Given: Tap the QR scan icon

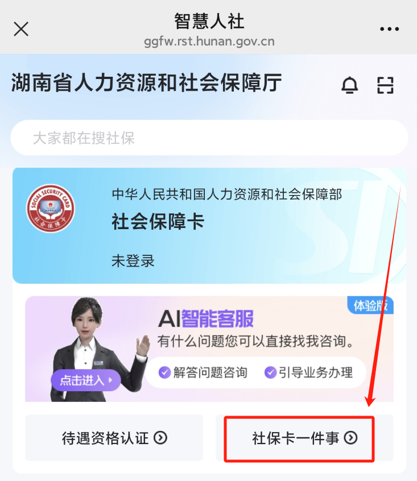Looking at the screenshot, I should click(385, 85).
